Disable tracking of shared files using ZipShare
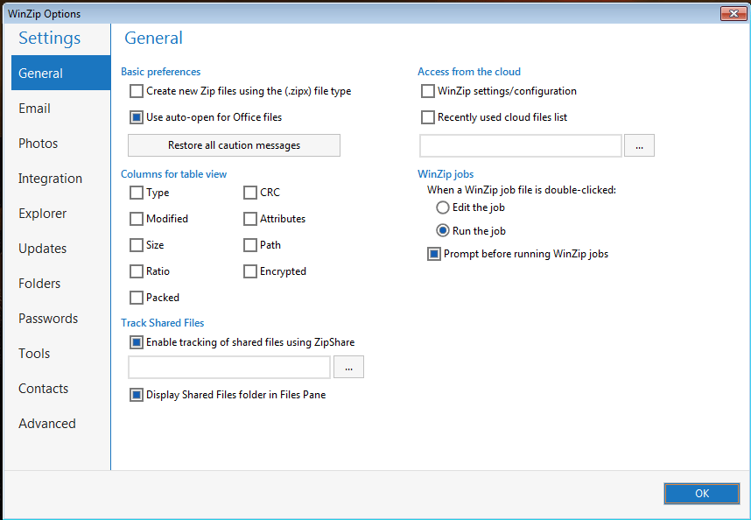 click(x=137, y=342)
